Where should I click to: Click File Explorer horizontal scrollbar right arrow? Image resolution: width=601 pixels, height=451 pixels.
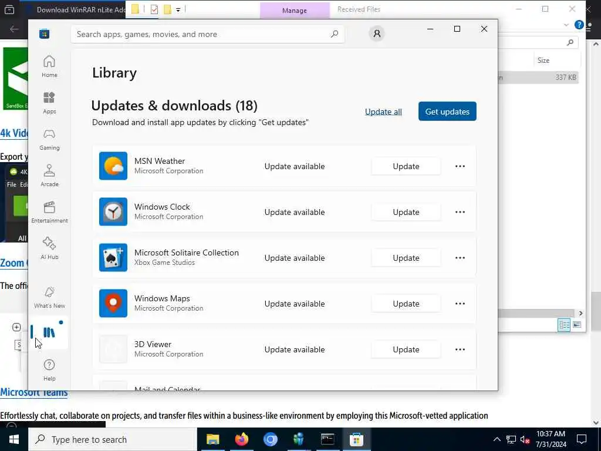(x=580, y=314)
